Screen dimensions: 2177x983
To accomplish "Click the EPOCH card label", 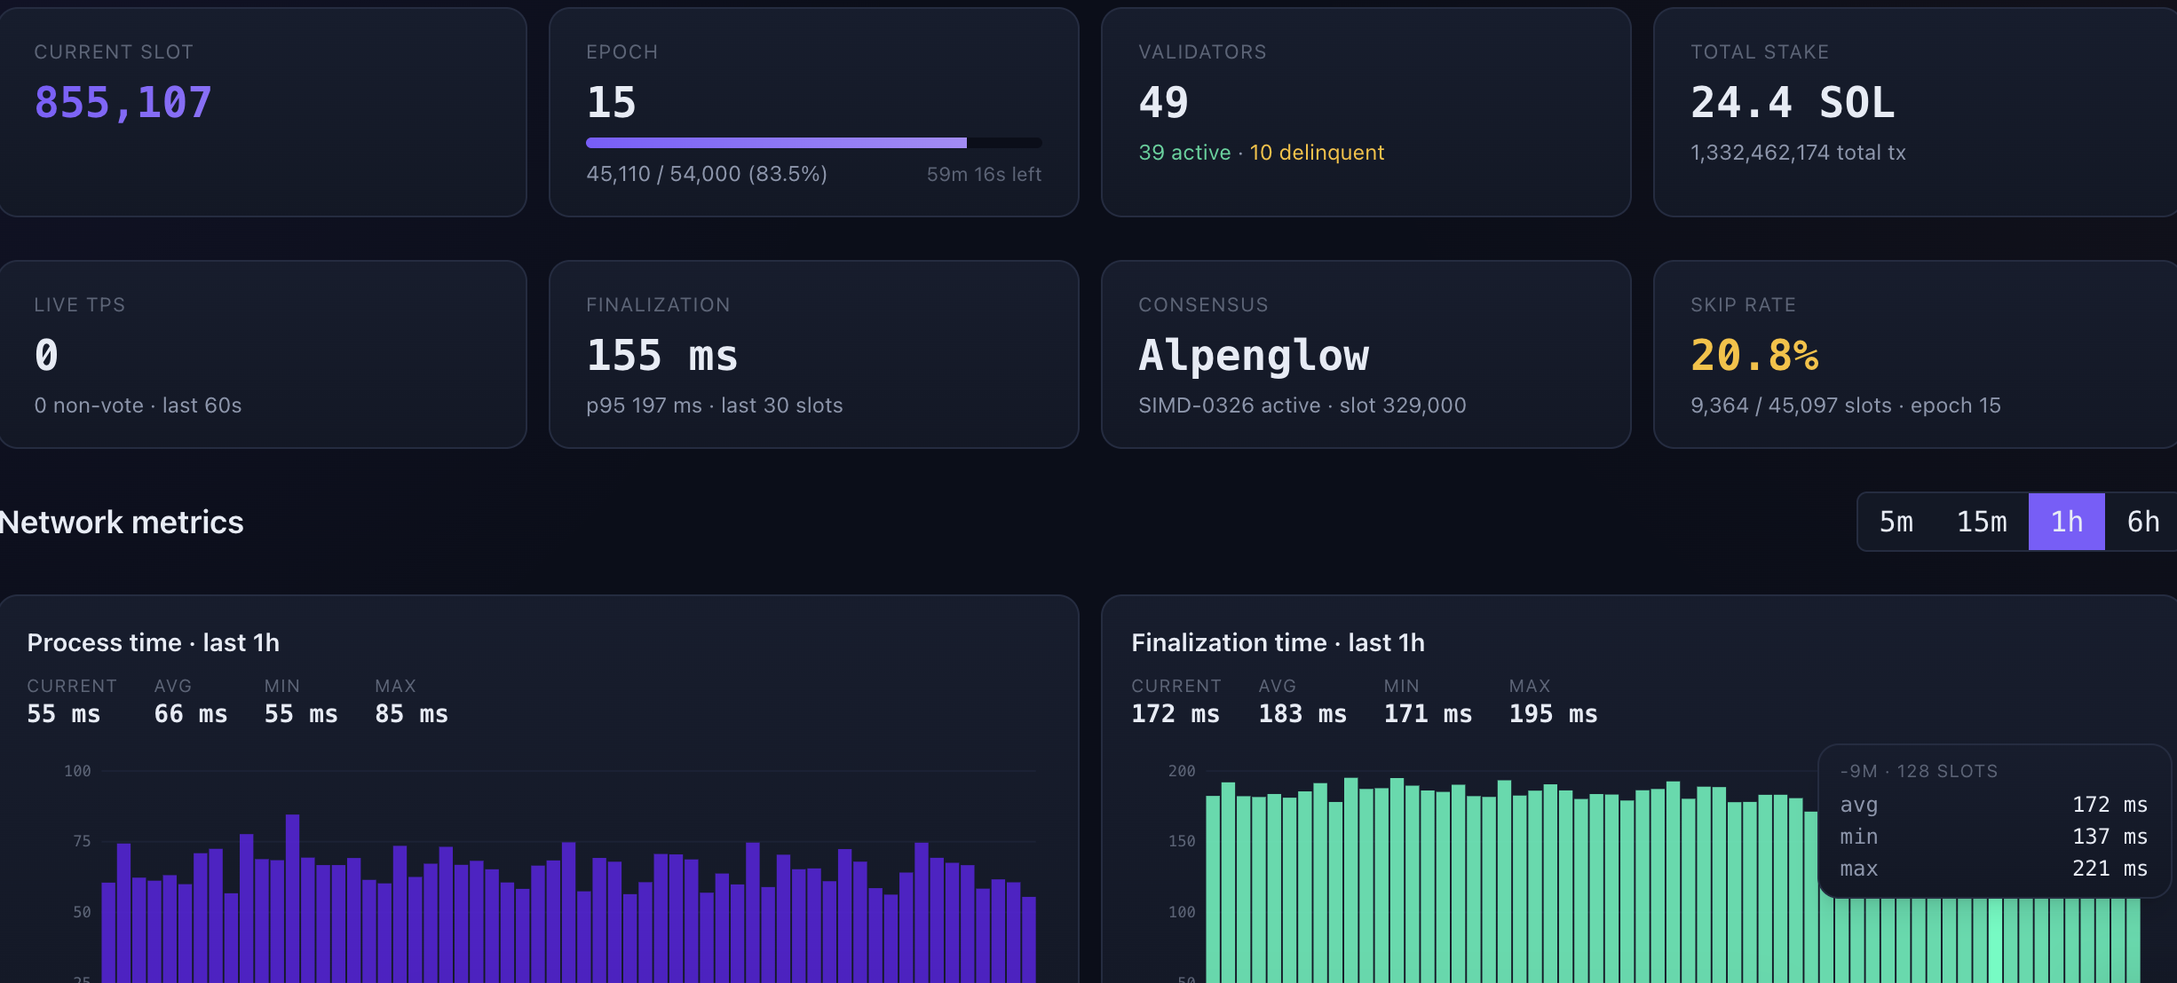I will tap(622, 52).
